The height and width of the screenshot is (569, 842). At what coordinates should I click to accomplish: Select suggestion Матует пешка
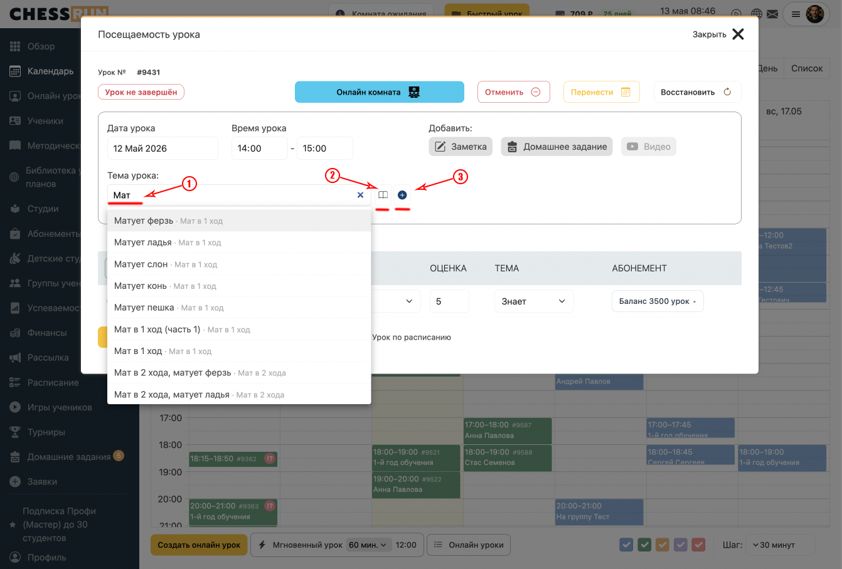(x=239, y=308)
